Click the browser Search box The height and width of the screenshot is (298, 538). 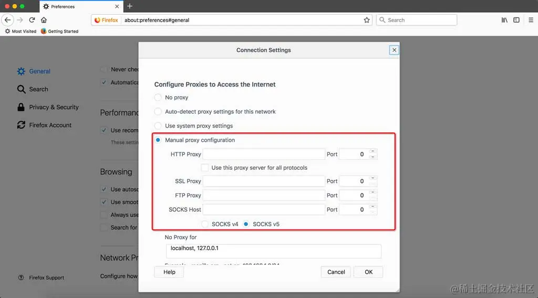click(x=417, y=20)
